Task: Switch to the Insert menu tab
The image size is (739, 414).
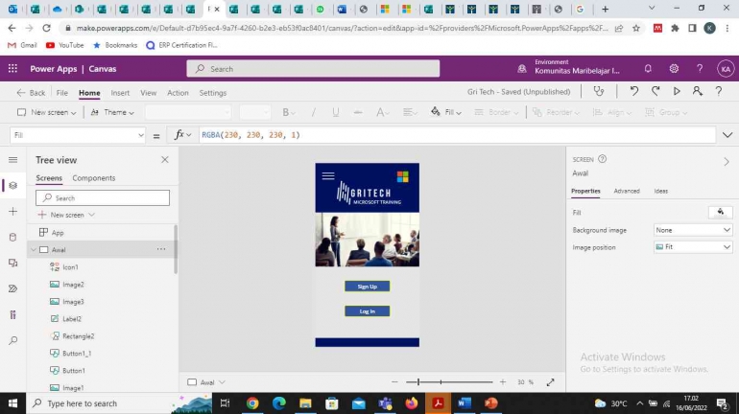Action: coord(120,93)
